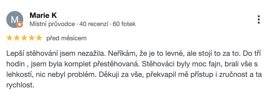Screen dimensions: 273x99
Task: Click the Místní průvodce label
Action: (52, 24)
